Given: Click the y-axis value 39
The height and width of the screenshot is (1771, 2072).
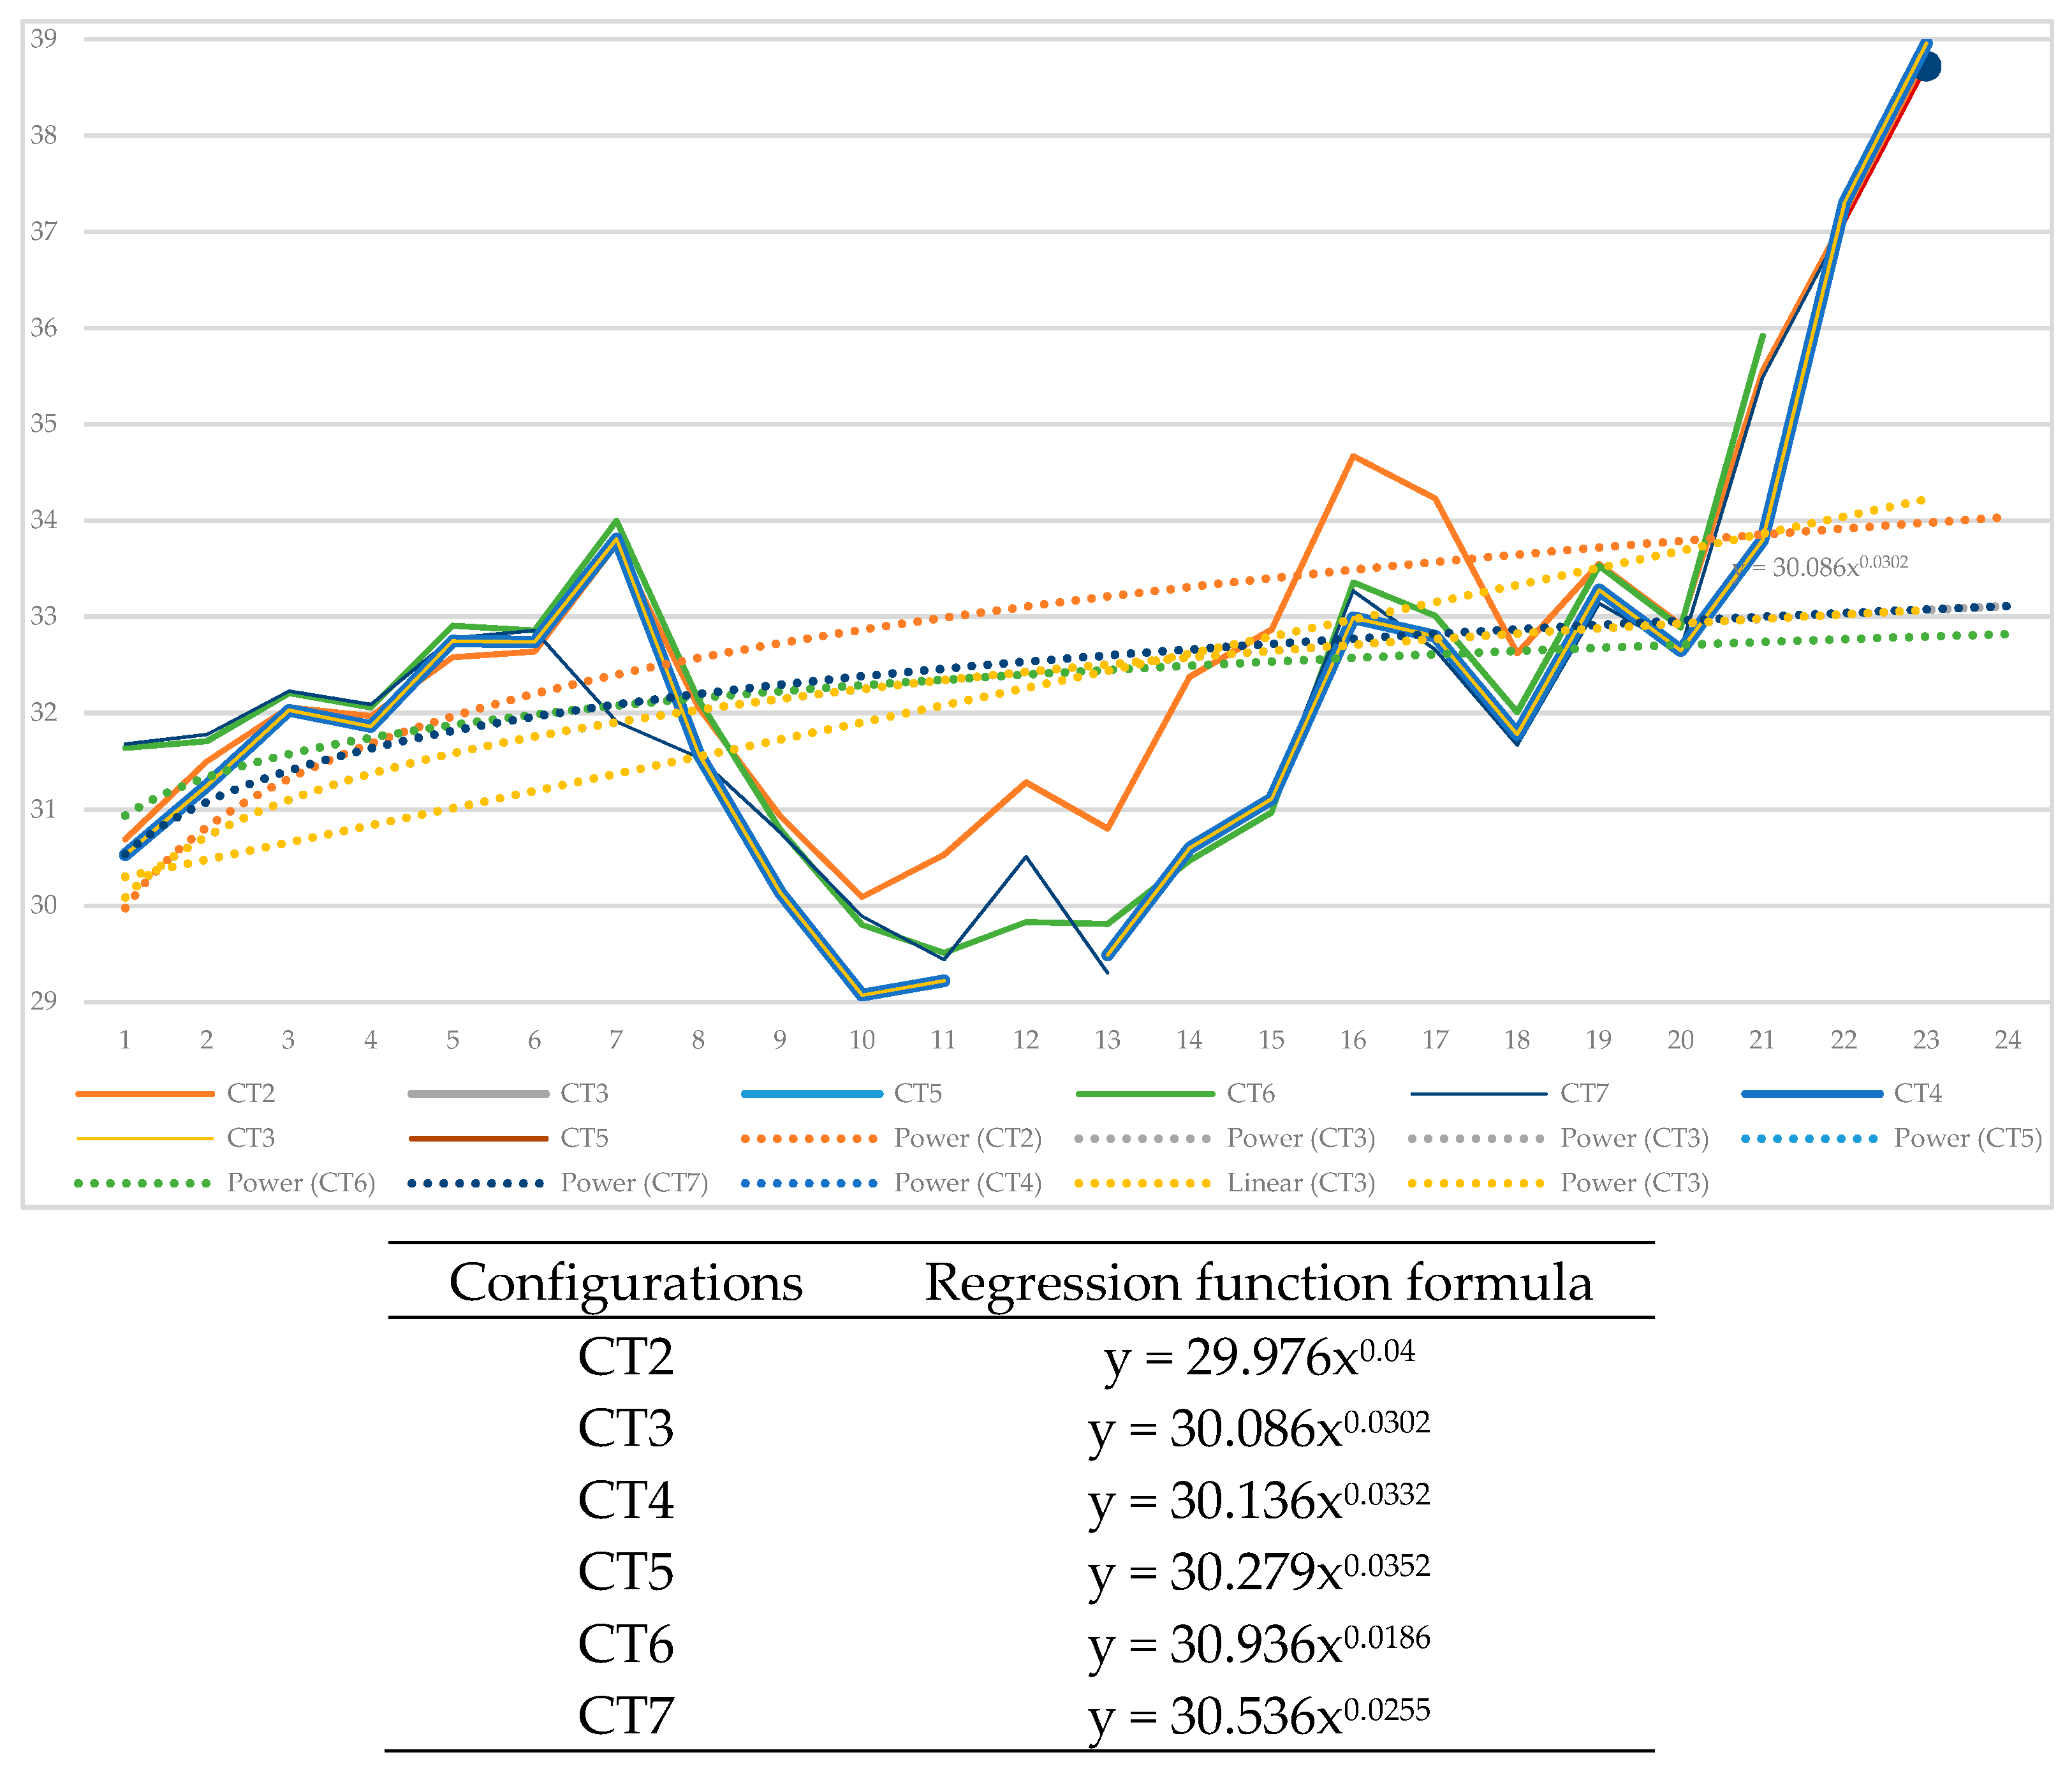Looking at the screenshot, I should pos(43,39).
